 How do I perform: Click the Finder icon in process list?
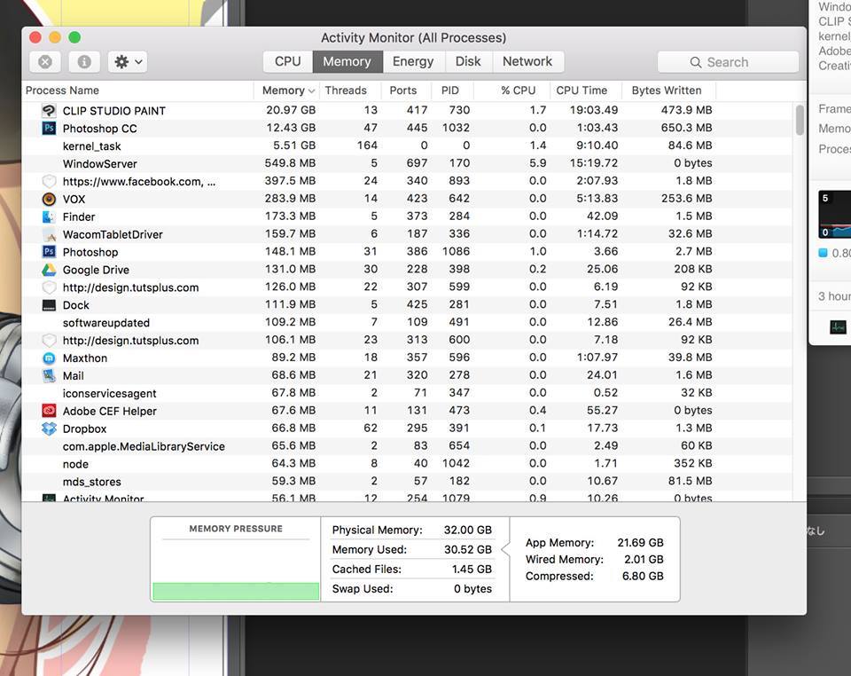click(49, 216)
